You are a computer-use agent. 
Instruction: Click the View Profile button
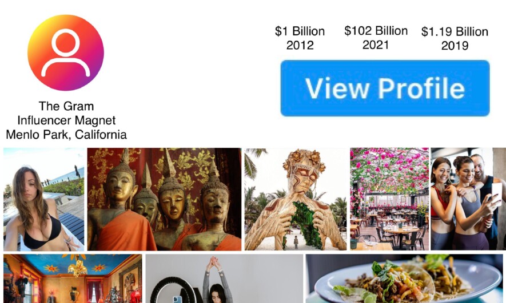(x=385, y=88)
